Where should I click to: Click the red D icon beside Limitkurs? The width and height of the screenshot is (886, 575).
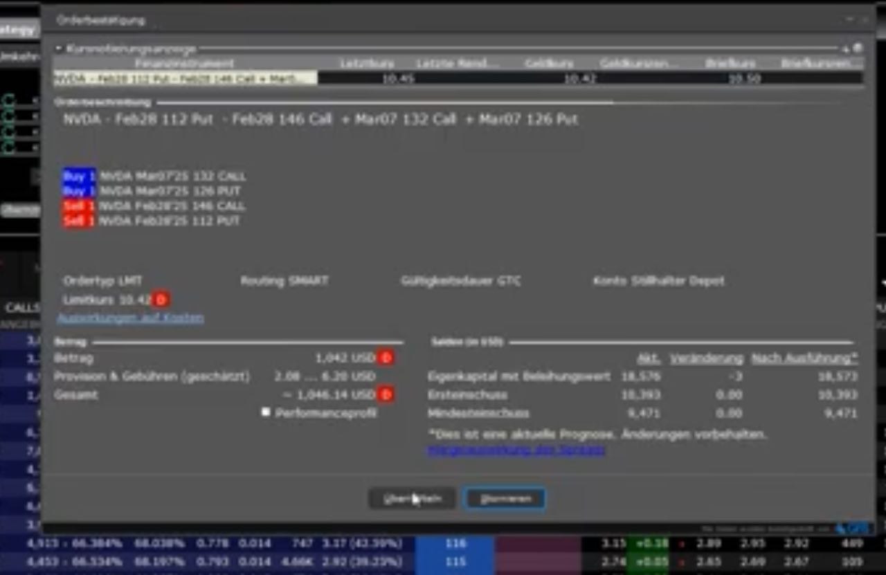[161, 300]
